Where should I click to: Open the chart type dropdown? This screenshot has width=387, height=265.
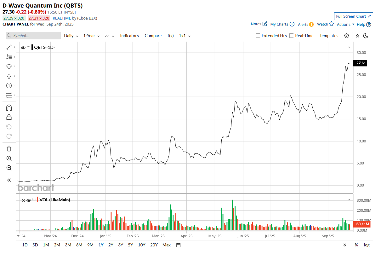[110, 36]
